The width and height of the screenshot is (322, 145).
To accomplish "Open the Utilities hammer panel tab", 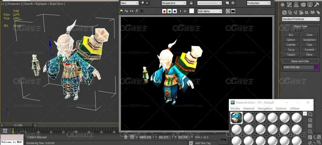I will click(x=317, y=5).
